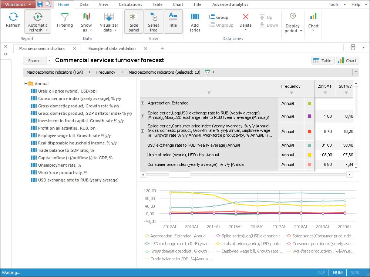This screenshot has height=277, width=370.
Task: Select Unemployment rate, % in tree
Action: (59, 165)
